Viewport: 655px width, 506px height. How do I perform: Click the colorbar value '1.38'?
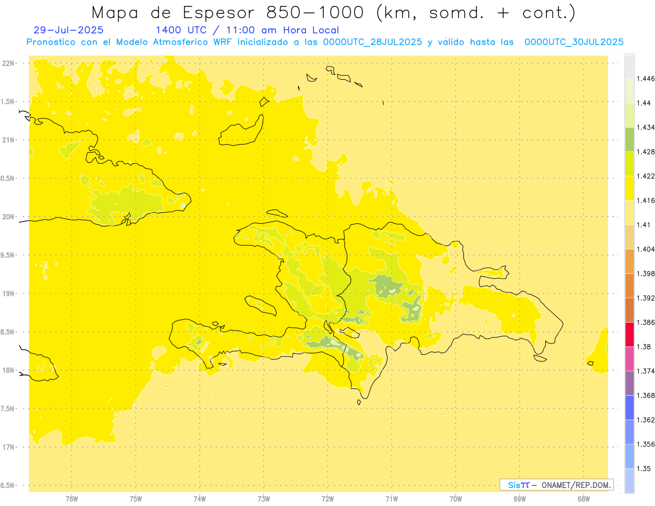pos(644,347)
